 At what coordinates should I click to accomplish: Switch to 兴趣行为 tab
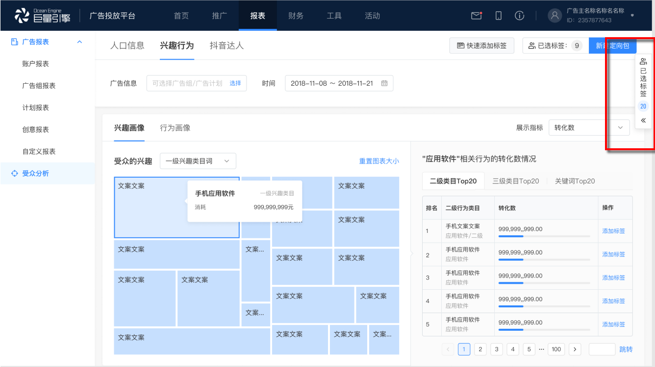(177, 46)
